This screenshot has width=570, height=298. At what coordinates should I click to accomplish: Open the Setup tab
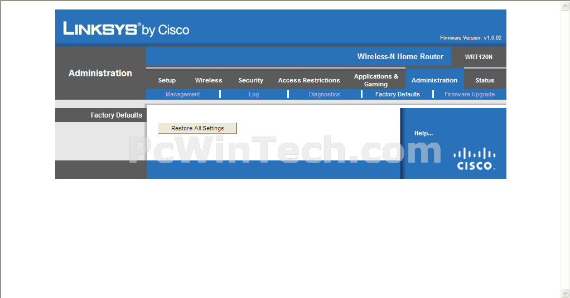click(167, 80)
